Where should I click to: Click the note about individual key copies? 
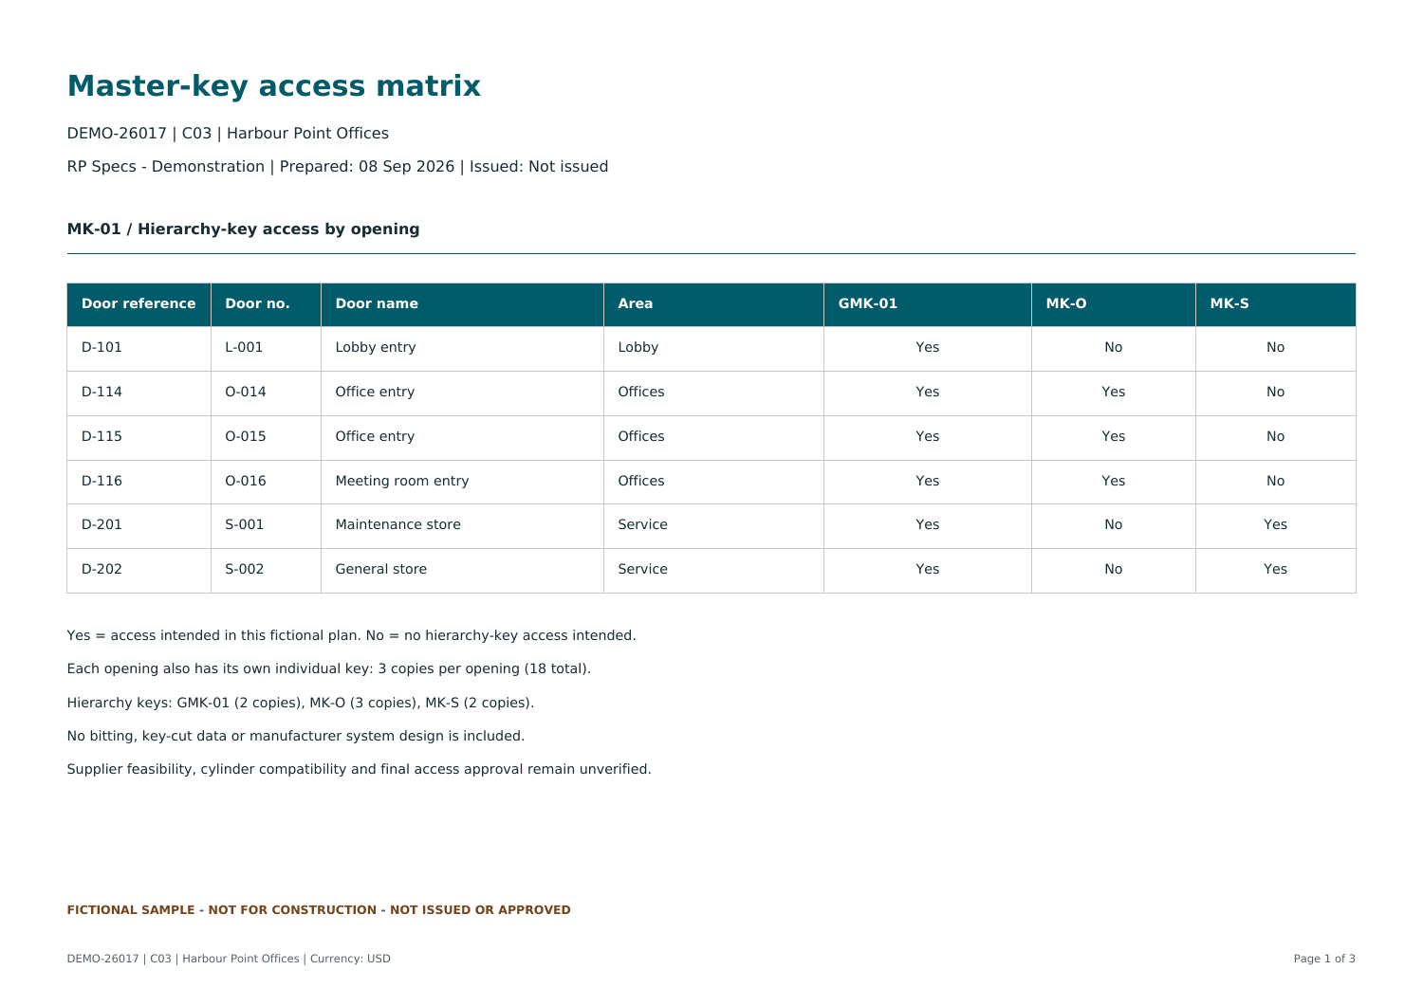[329, 668]
